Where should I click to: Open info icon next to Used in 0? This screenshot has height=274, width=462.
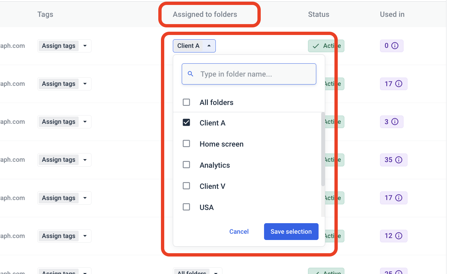[395, 46]
